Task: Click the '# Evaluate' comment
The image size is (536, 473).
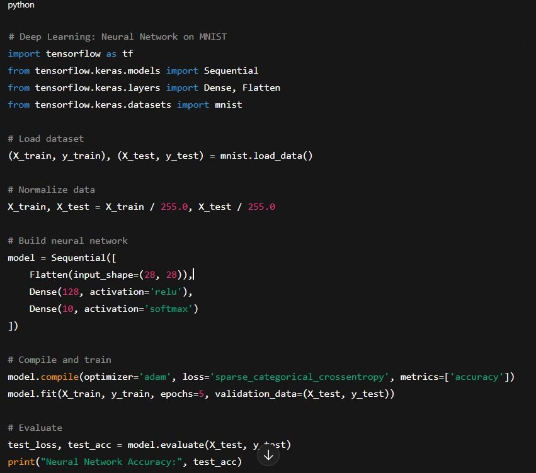Action: [35, 428]
